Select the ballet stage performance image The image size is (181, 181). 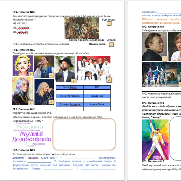(x=161, y=74)
